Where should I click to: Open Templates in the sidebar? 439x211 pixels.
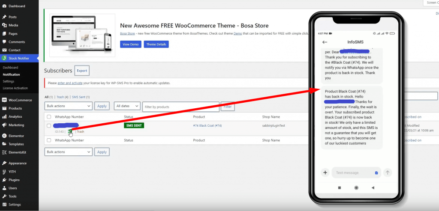[16, 144]
